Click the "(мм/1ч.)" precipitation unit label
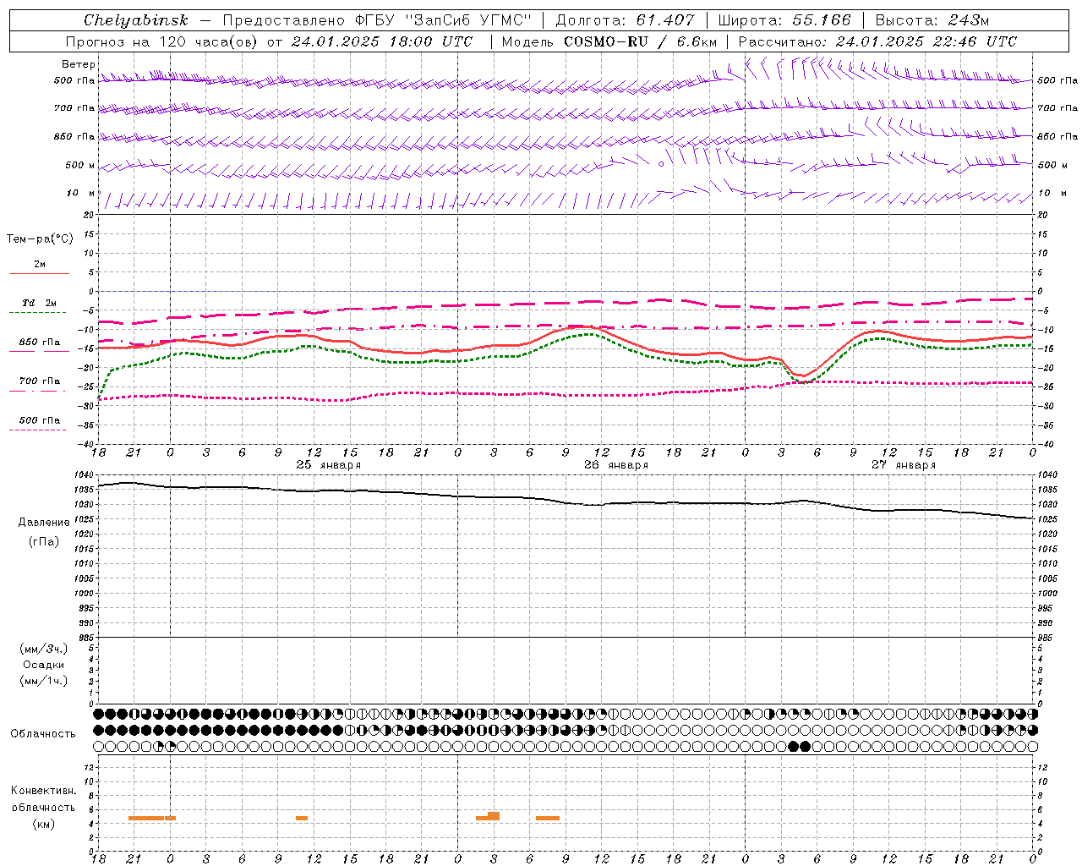 click(x=43, y=681)
